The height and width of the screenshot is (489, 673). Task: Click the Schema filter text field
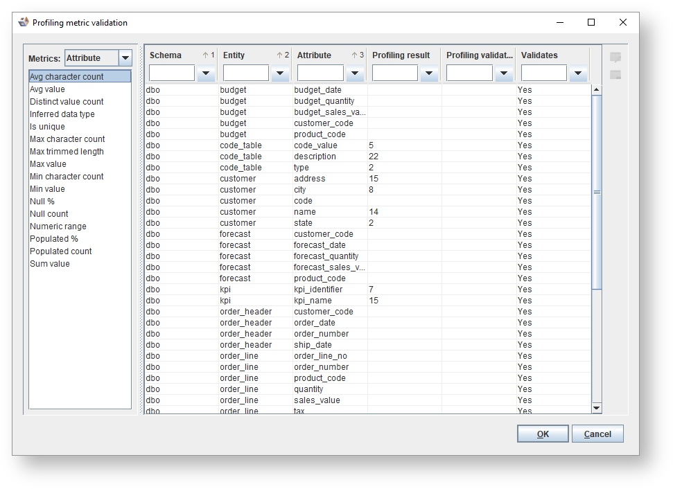pyautogui.click(x=172, y=73)
